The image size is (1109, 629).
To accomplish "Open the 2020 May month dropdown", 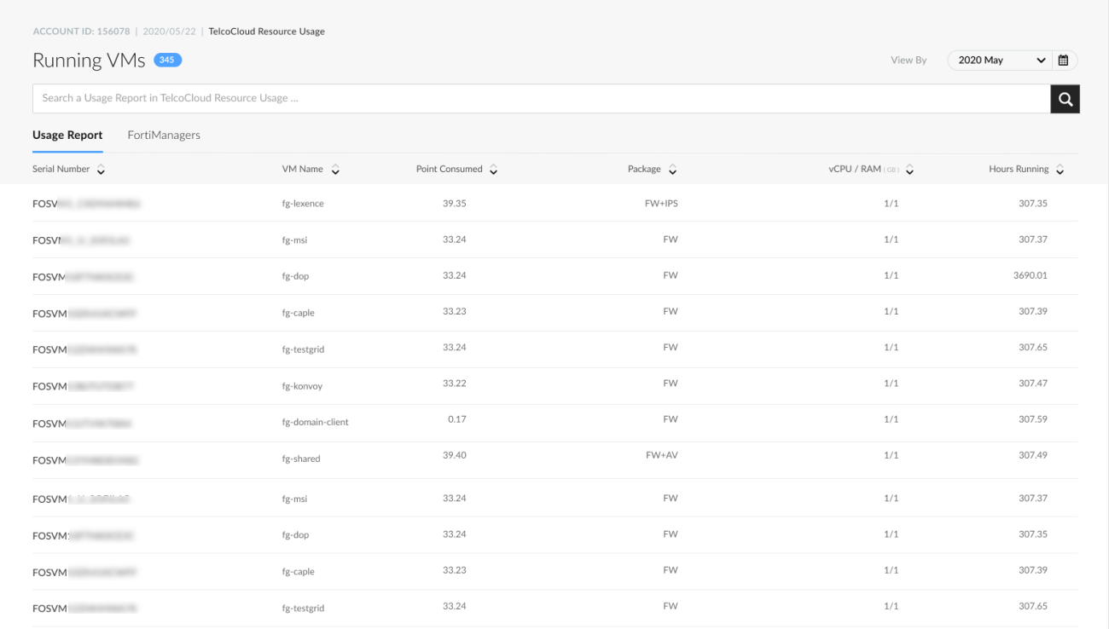I will [998, 60].
